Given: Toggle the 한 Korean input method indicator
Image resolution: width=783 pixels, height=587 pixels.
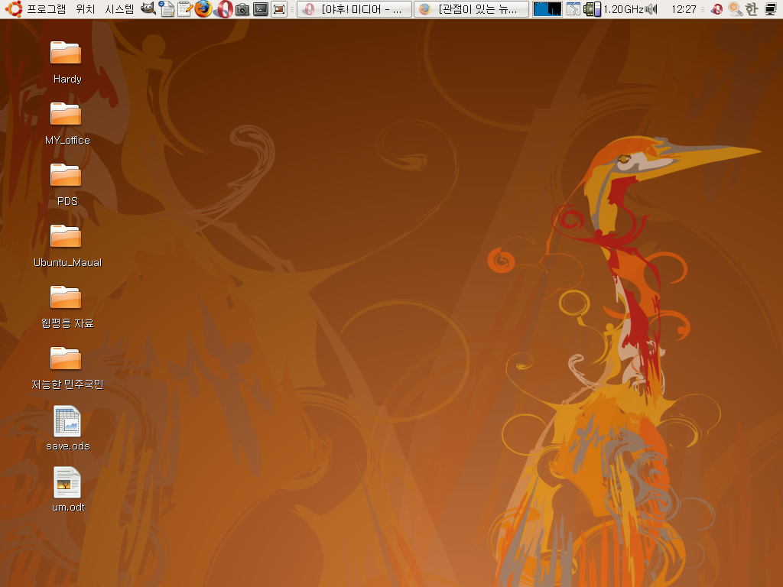Looking at the screenshot, I should pyautogui.click(x=752, y=9).
